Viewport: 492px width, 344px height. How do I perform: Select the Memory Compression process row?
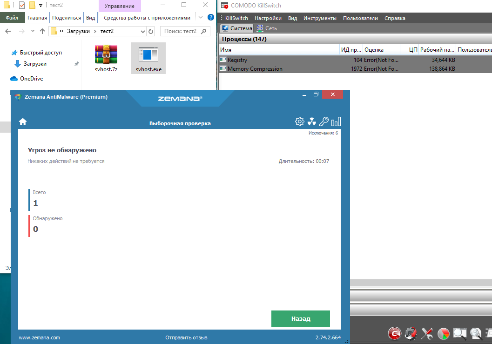[x=355, y=69]
